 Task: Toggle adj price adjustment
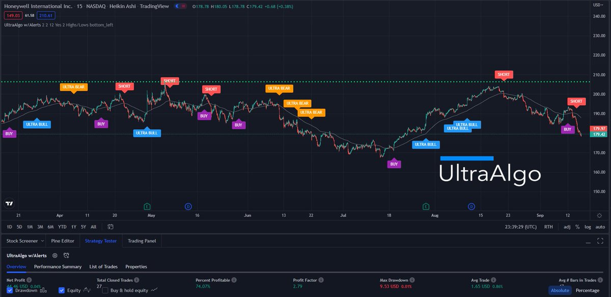567,227
